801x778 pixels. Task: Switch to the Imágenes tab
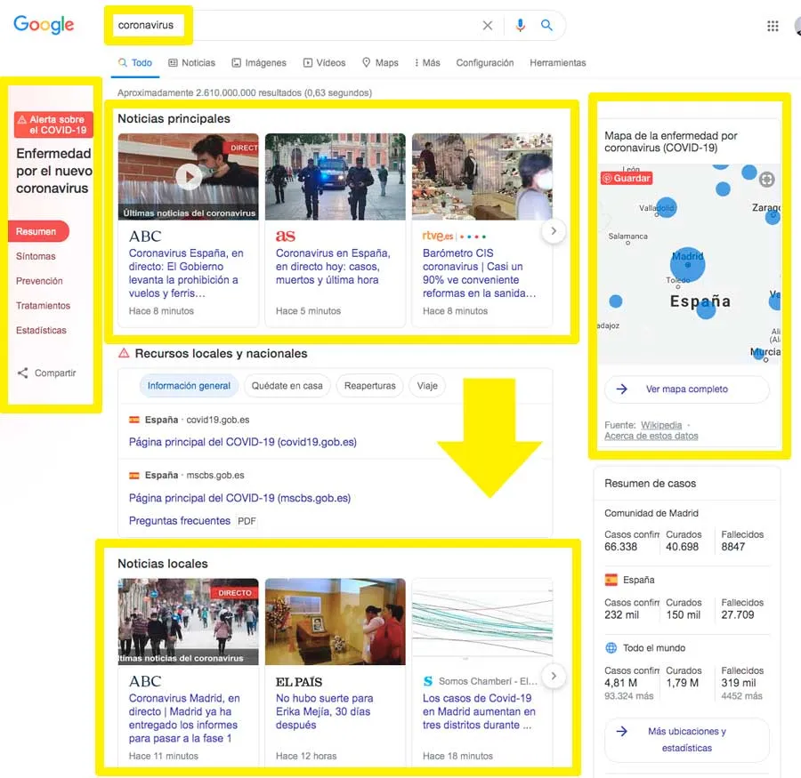tap(258, 63)
